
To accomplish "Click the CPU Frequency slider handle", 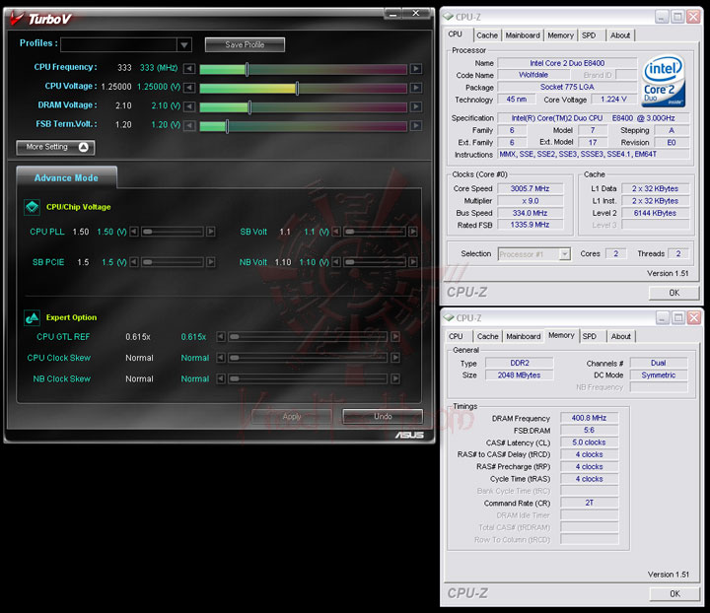I will coord(247,69).
